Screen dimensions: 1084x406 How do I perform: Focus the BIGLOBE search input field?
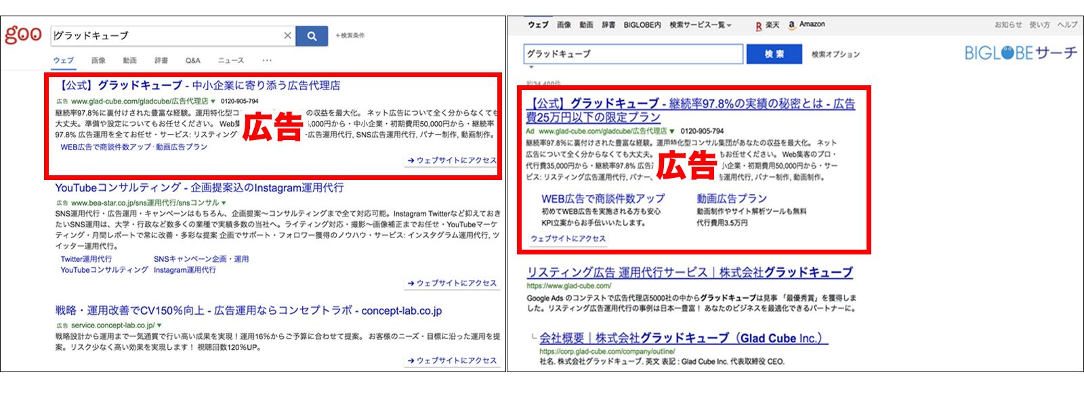633,54
